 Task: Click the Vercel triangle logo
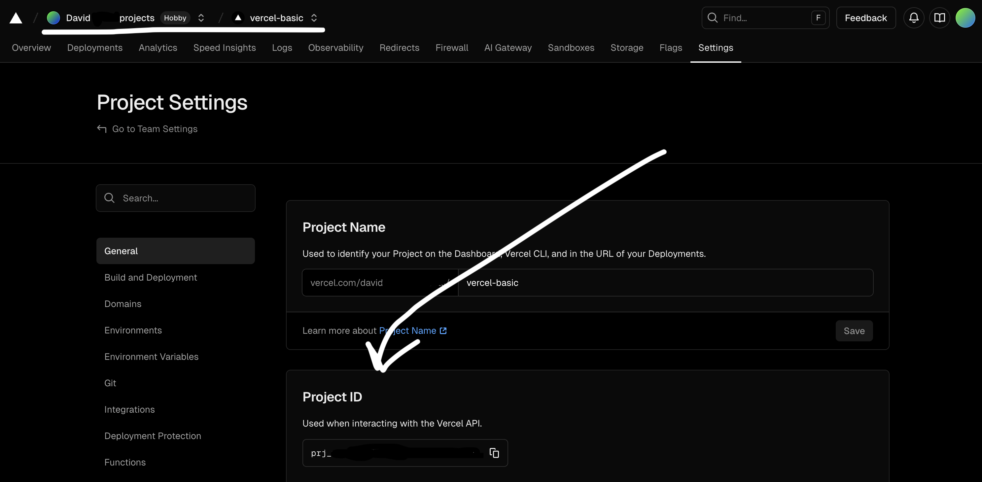point(15,17)
